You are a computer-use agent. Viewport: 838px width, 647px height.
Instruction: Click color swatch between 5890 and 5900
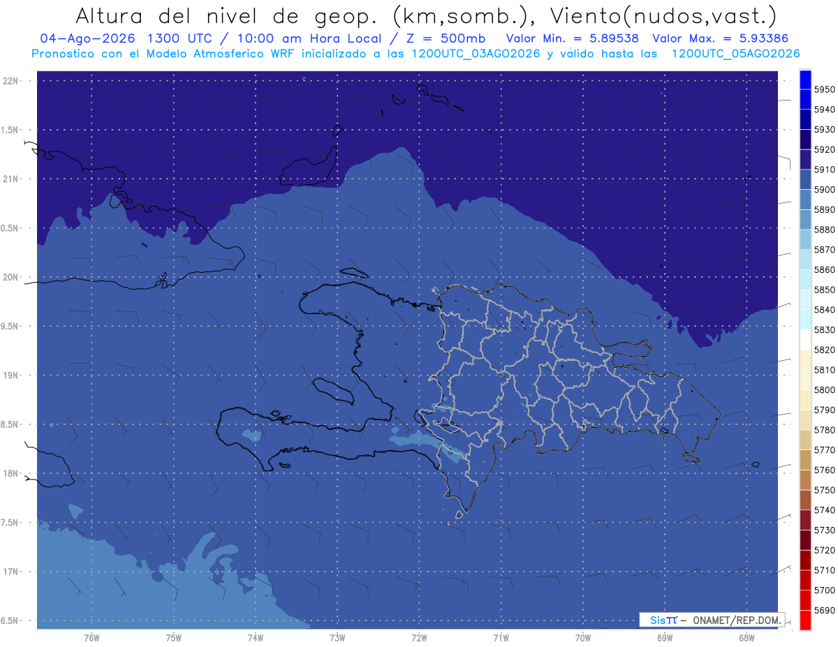pyautogui.click(x=805, y=200)
